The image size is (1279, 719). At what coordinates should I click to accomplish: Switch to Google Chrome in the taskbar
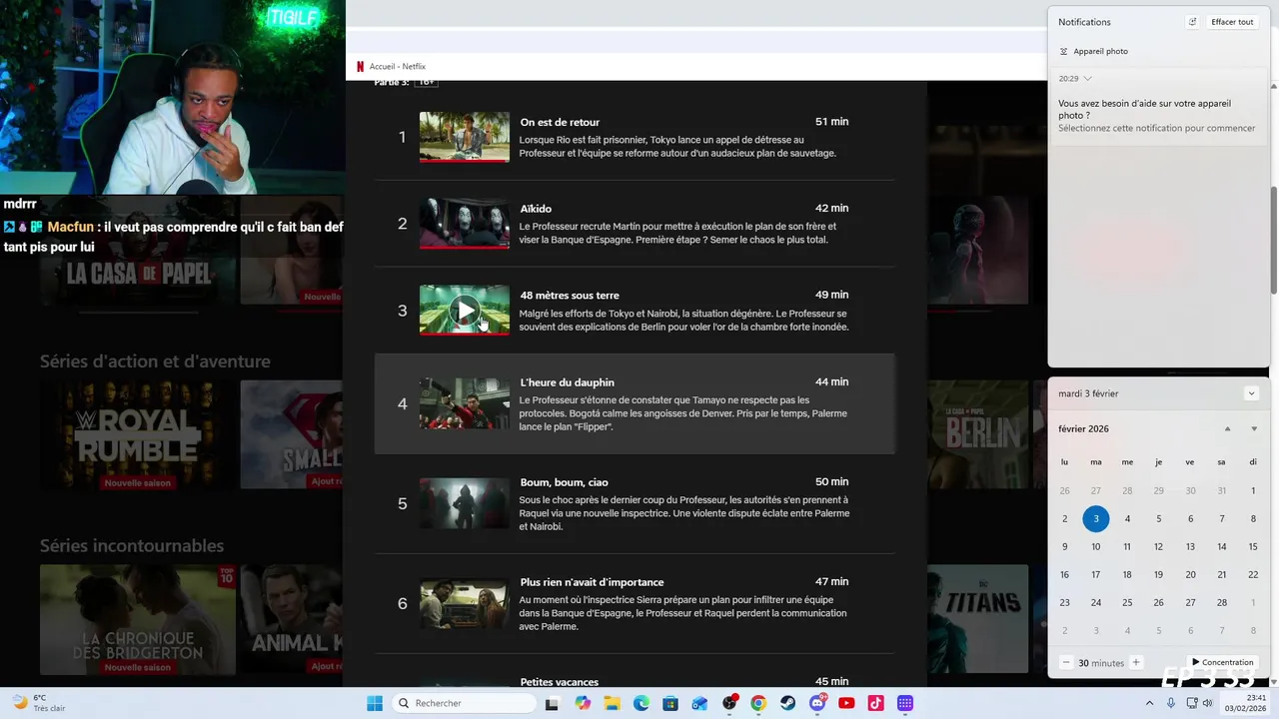tap(758, 703)
